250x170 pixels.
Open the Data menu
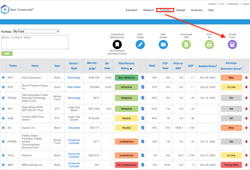coord(211,10)
